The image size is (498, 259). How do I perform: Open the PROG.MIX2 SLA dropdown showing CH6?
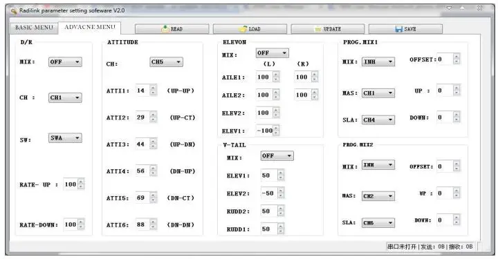point(378,223)
